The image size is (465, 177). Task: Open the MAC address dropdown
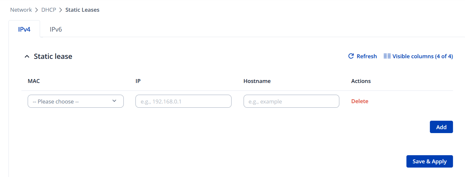pyautogui.click(x=72, y=101)
